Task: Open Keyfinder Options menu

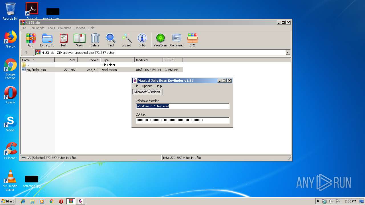Action: point(147,86)
